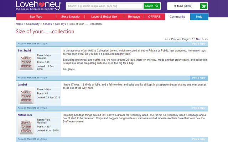Open the Sexy Lingerie menu
This screenshot has height=142, width=228.
(x=70, y=17)
